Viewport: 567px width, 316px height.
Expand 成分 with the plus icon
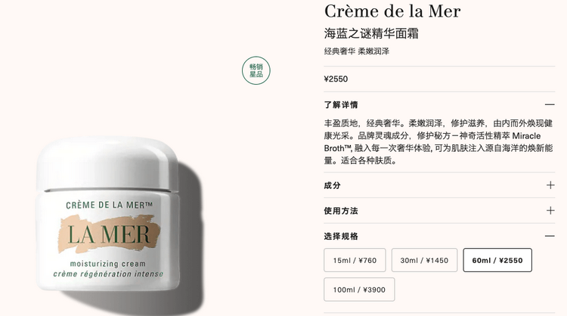(550, 185)
